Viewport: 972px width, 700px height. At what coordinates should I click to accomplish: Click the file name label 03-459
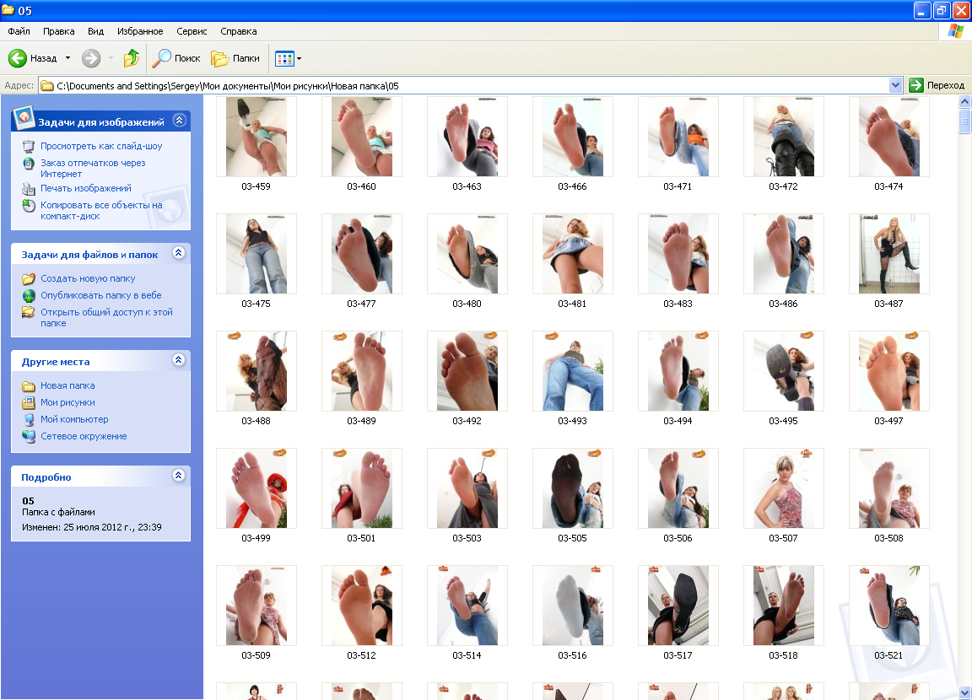(x=256, y=186)
